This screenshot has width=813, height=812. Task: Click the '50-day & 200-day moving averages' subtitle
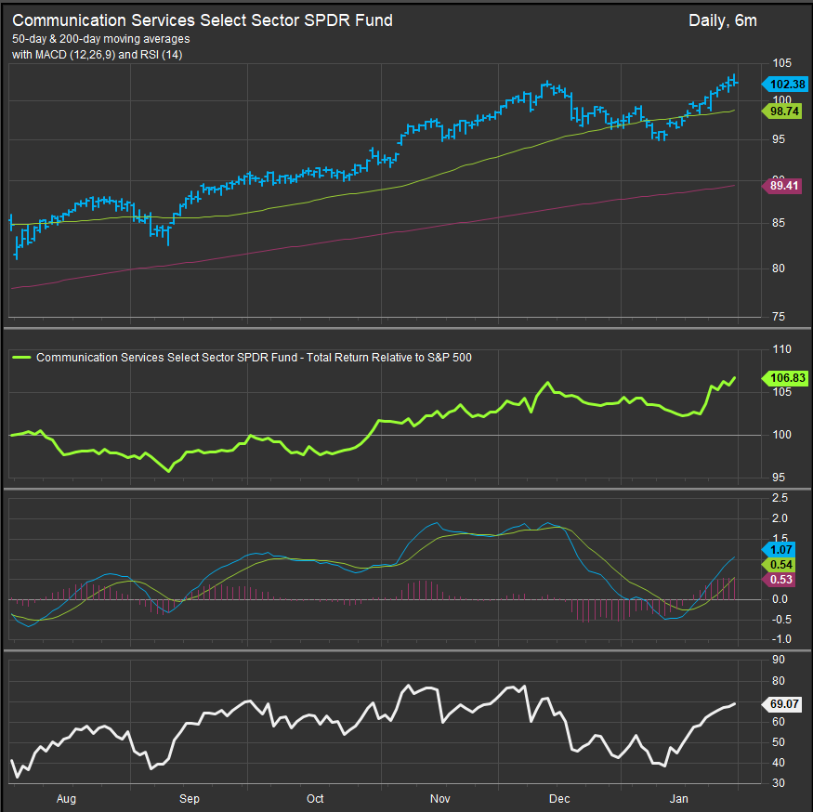101,39
